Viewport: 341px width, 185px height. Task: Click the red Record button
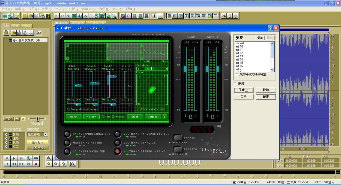(x=36, y=164)
